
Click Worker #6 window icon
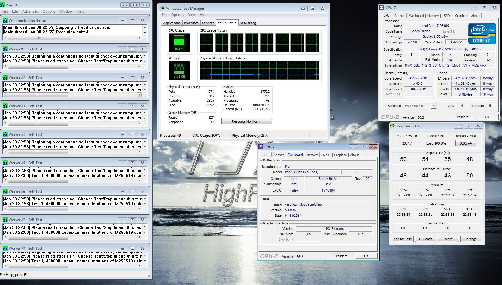pyautogui.click(x=5, y=191)
